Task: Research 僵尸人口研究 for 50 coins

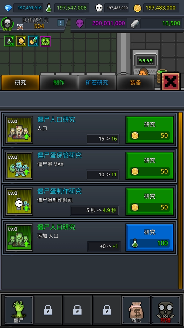Action: pos(150,130)
